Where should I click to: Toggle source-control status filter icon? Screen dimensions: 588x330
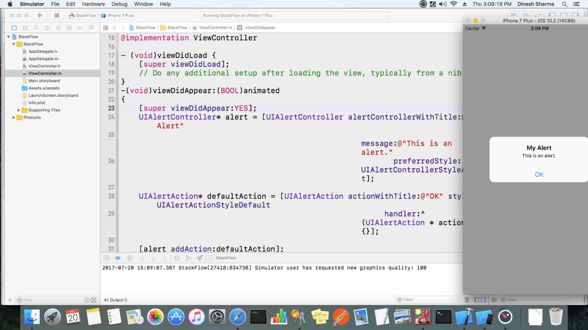pyautogui.click(x=94, y=300)
